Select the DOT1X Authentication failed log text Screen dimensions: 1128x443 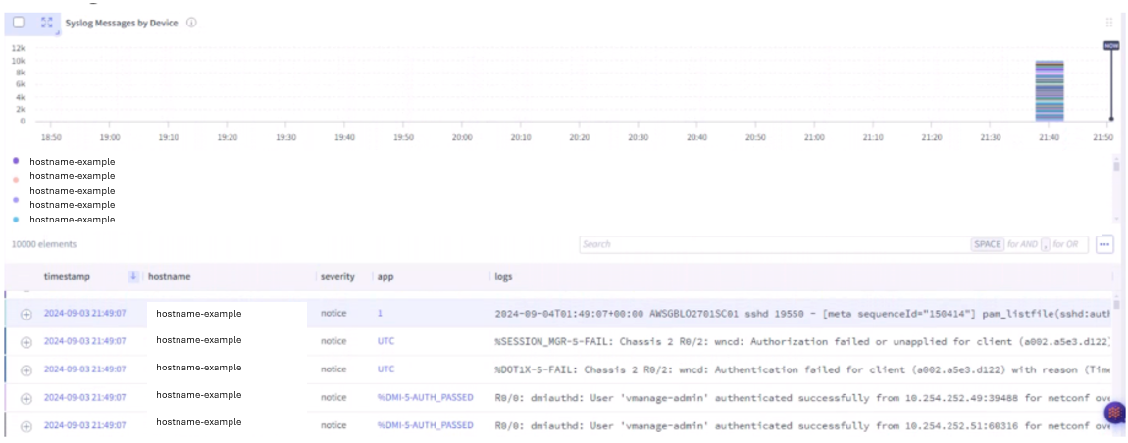[x=802, y=369]
